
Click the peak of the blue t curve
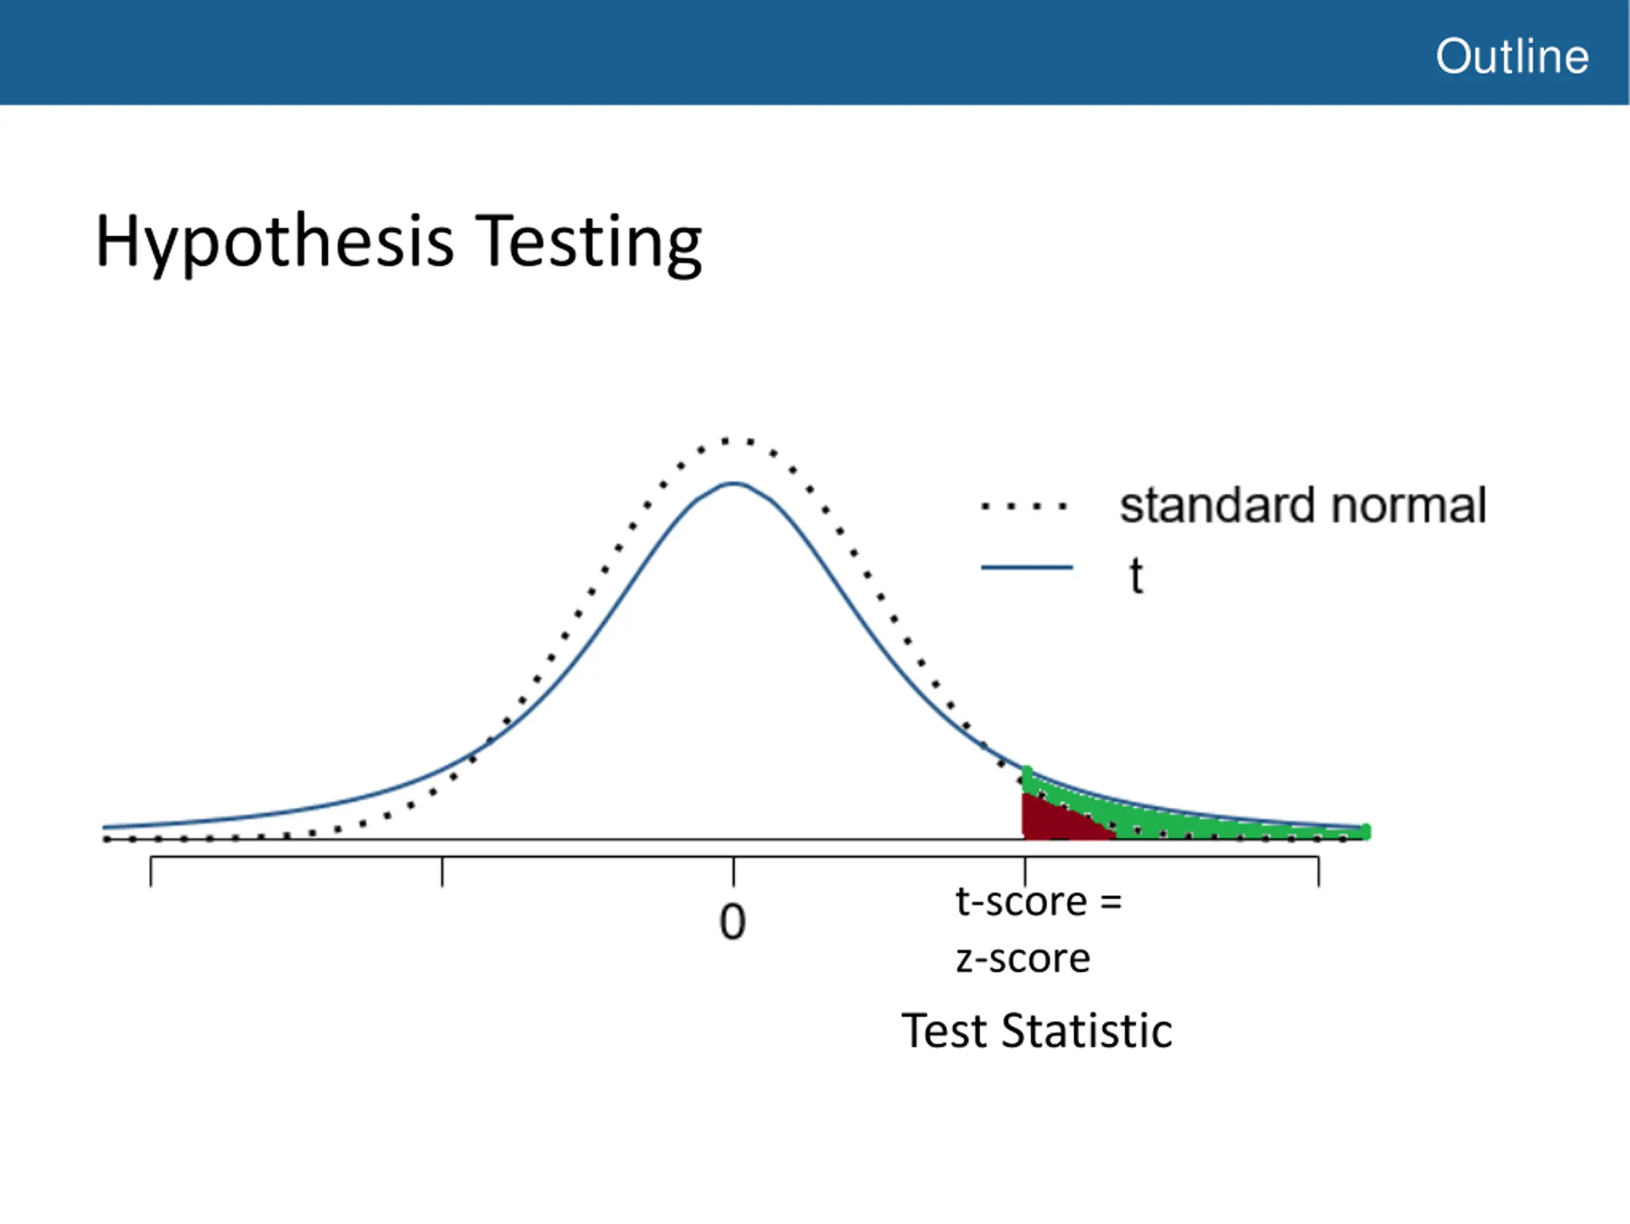point(734,484)
